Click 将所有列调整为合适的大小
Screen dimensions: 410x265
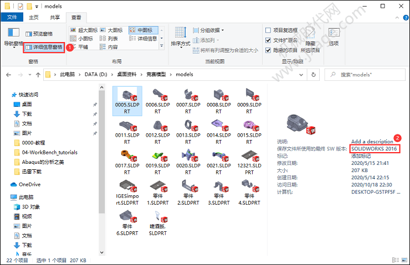225,50
